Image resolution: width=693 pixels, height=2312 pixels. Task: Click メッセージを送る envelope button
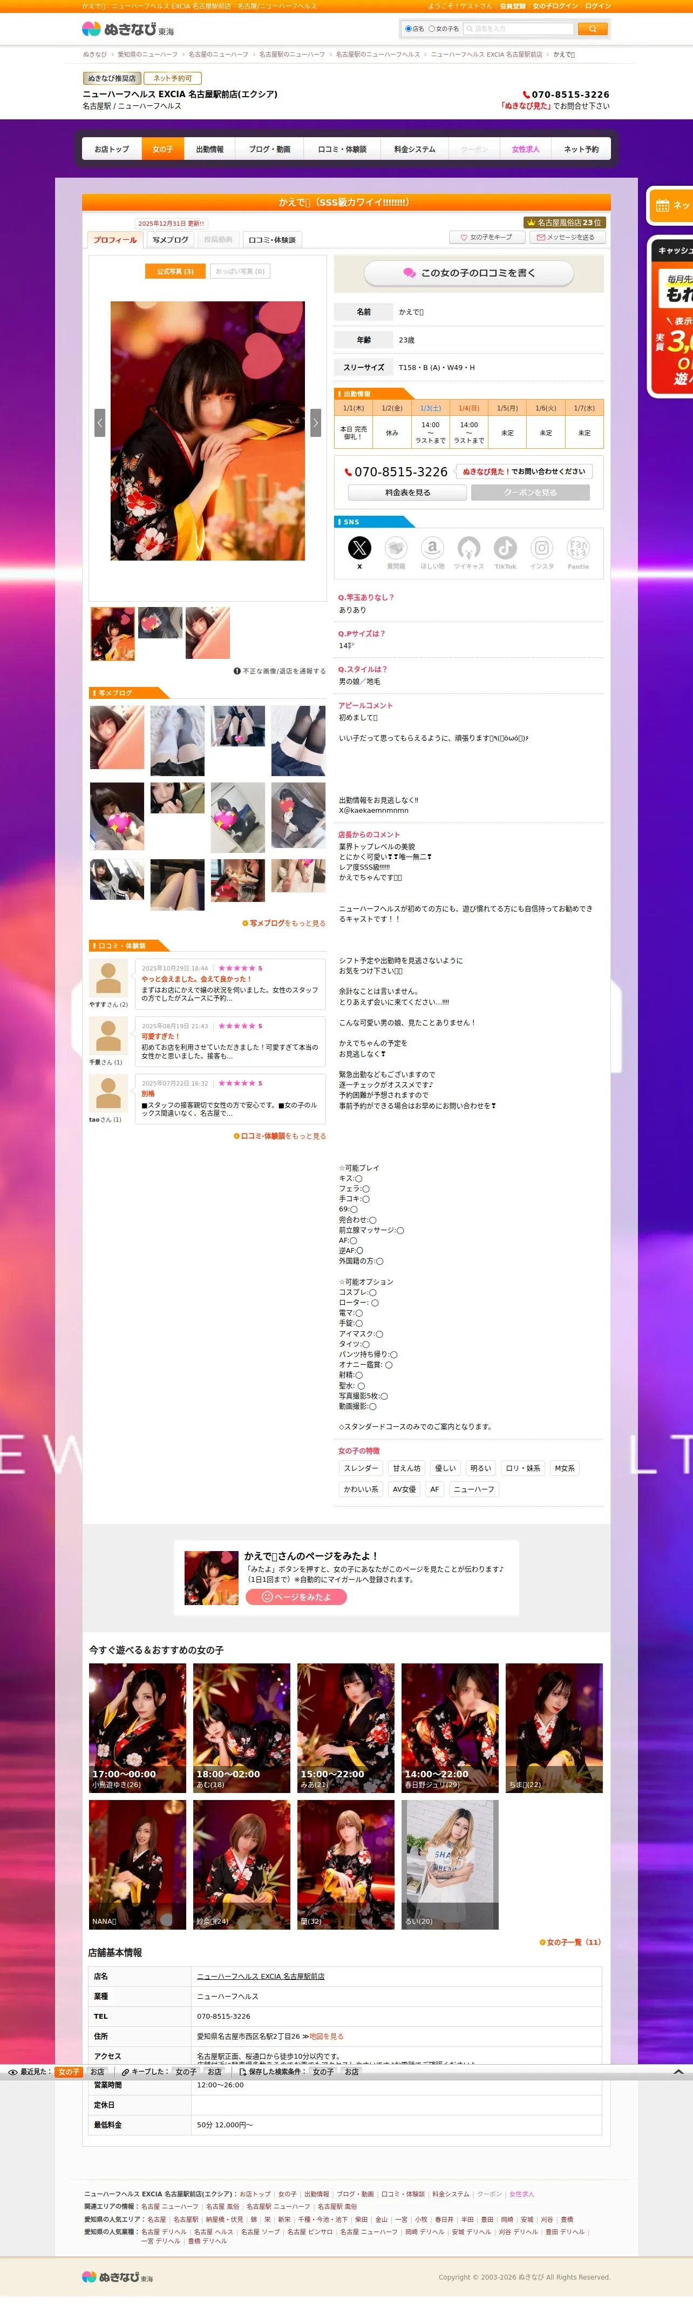pyautogui.click(x=568, y=237)
